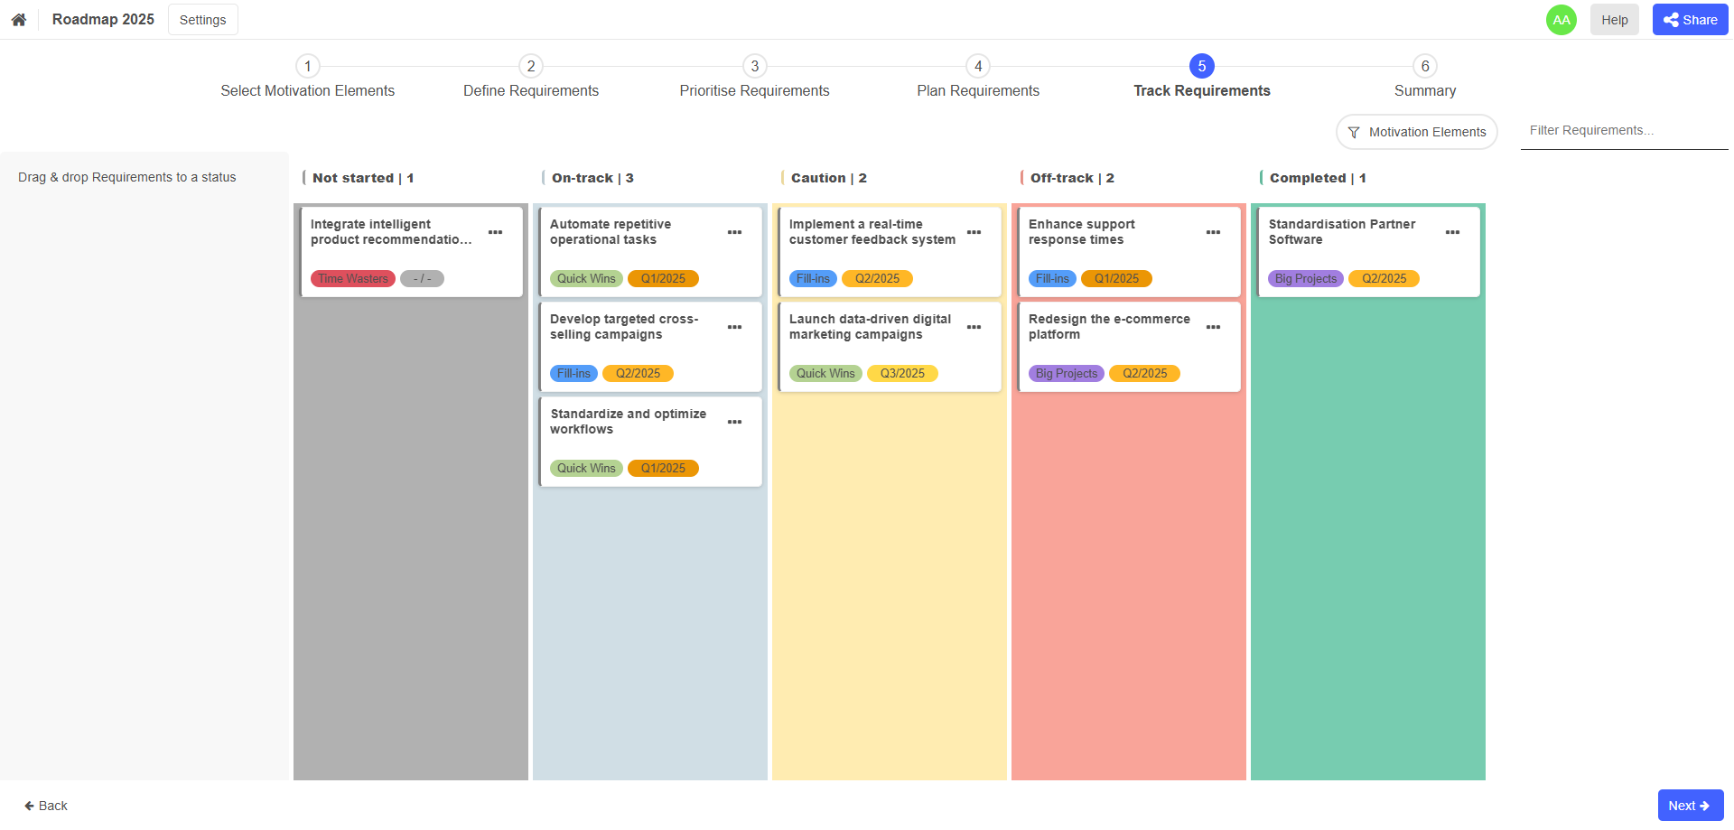Image resolution: width=1734 pixels, height=830 pixels.
Task: Open the AA user avatar
Action: 1561,20
